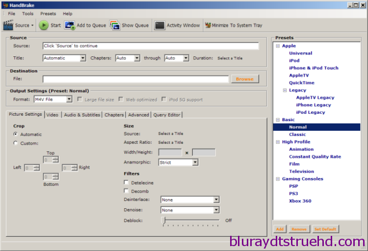Open the Activity Window icon
This screenshot has width=368, height=251.
pyautogui.click(x=159, y=25)
